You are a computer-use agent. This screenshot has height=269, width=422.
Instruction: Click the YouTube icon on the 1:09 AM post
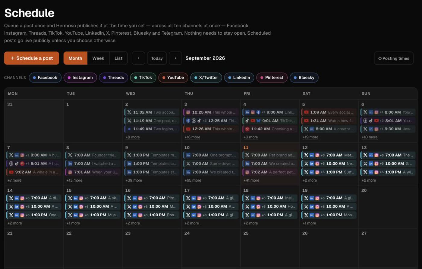306,112
